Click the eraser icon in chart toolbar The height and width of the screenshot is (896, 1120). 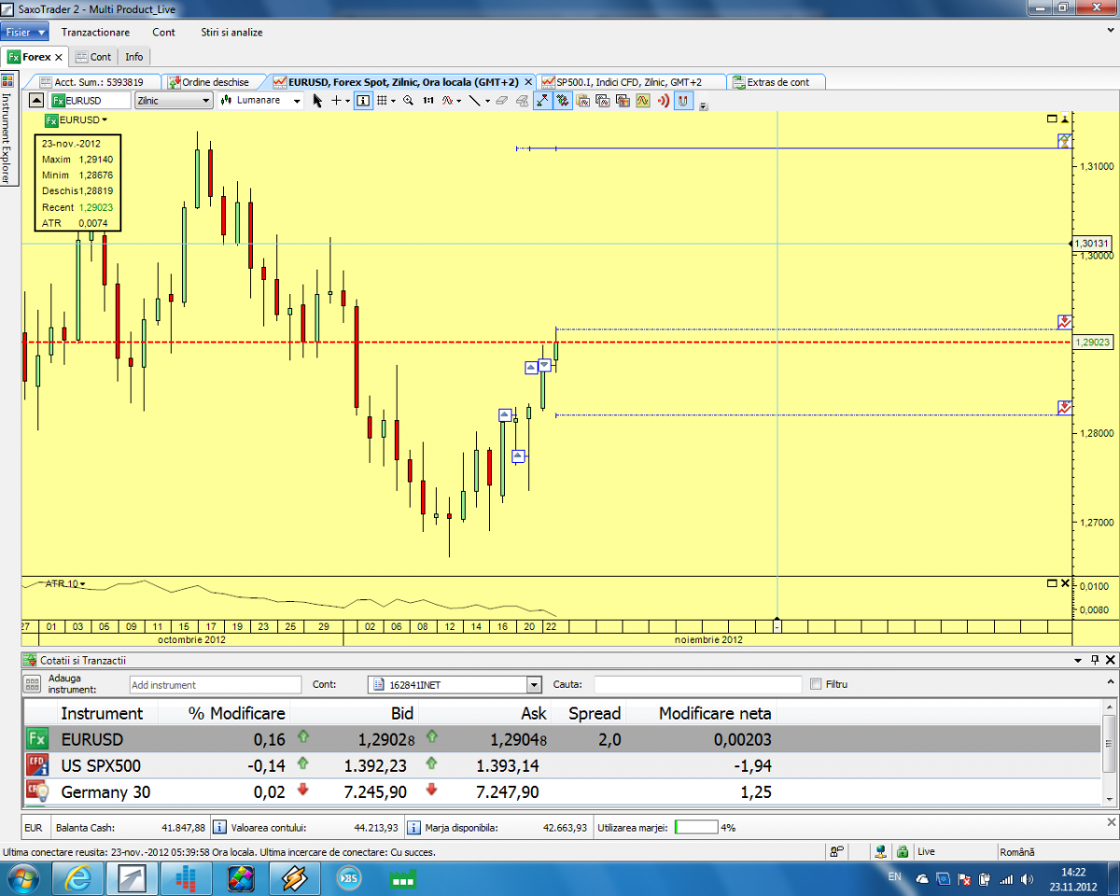[x=502, y=101]
